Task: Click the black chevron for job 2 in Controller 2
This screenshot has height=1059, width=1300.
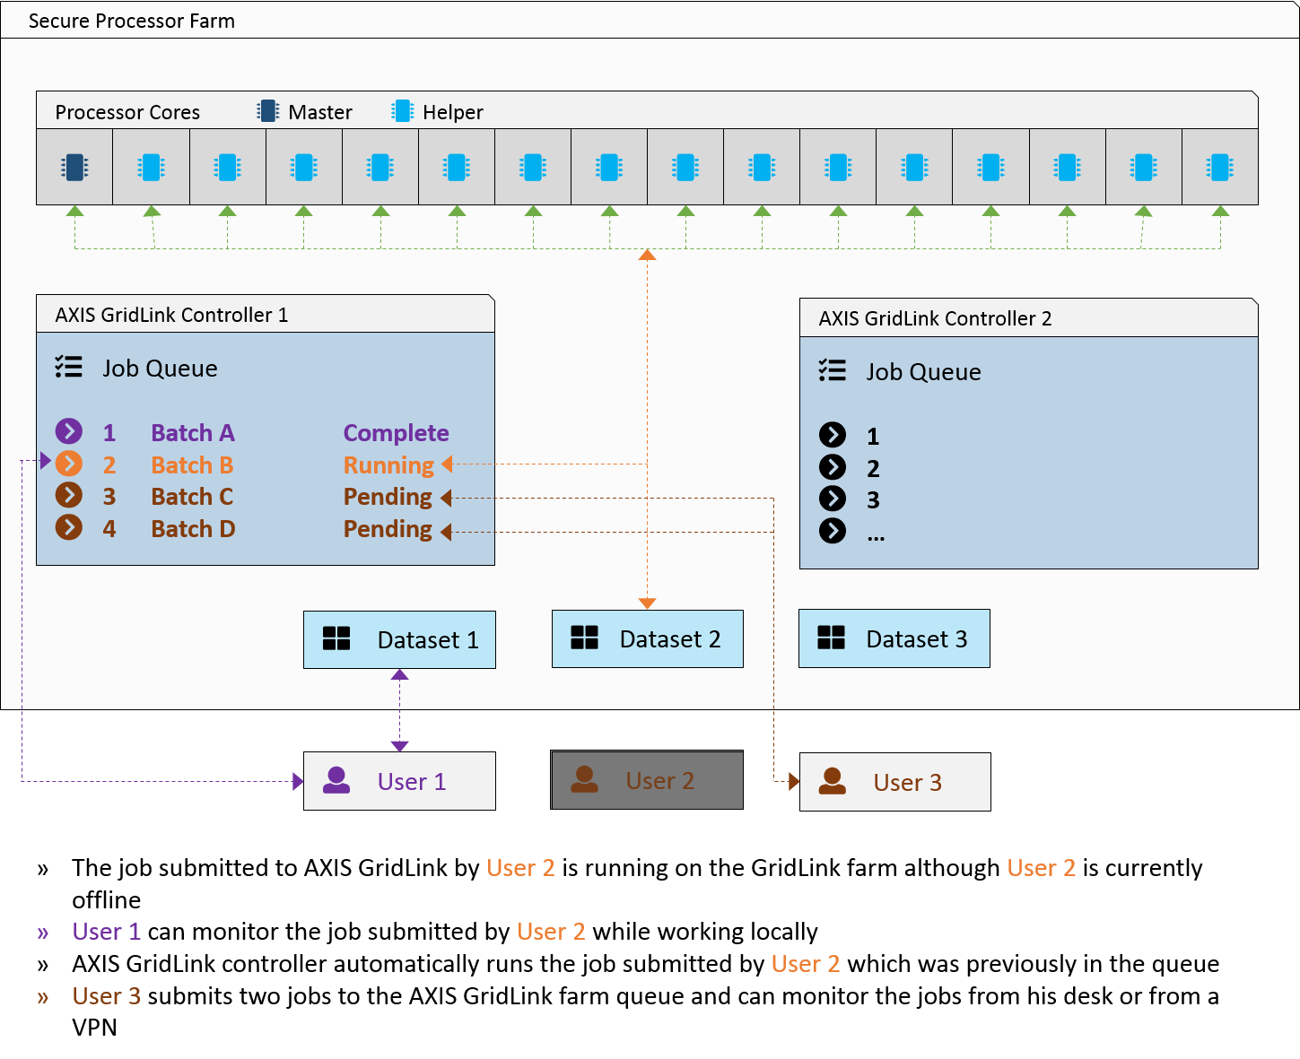Action: click(833, 467)
